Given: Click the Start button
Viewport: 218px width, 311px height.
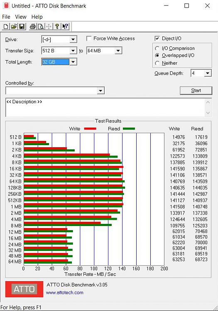Looking at the screenshot, I should point(196,90).
